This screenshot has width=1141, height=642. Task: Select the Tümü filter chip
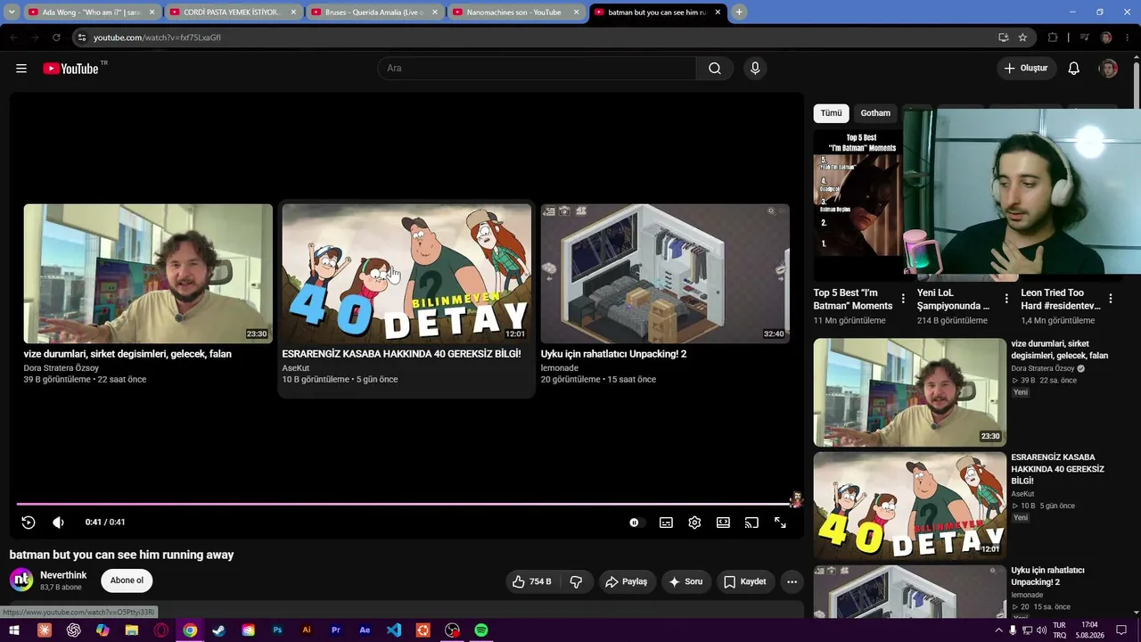click(831, 113)
